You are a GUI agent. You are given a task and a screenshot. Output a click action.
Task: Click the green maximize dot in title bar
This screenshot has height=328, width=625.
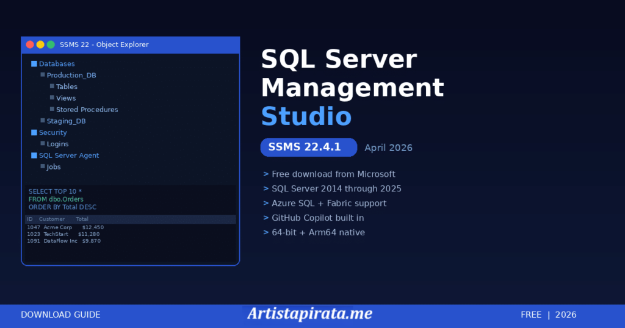[x=51, y=45]
